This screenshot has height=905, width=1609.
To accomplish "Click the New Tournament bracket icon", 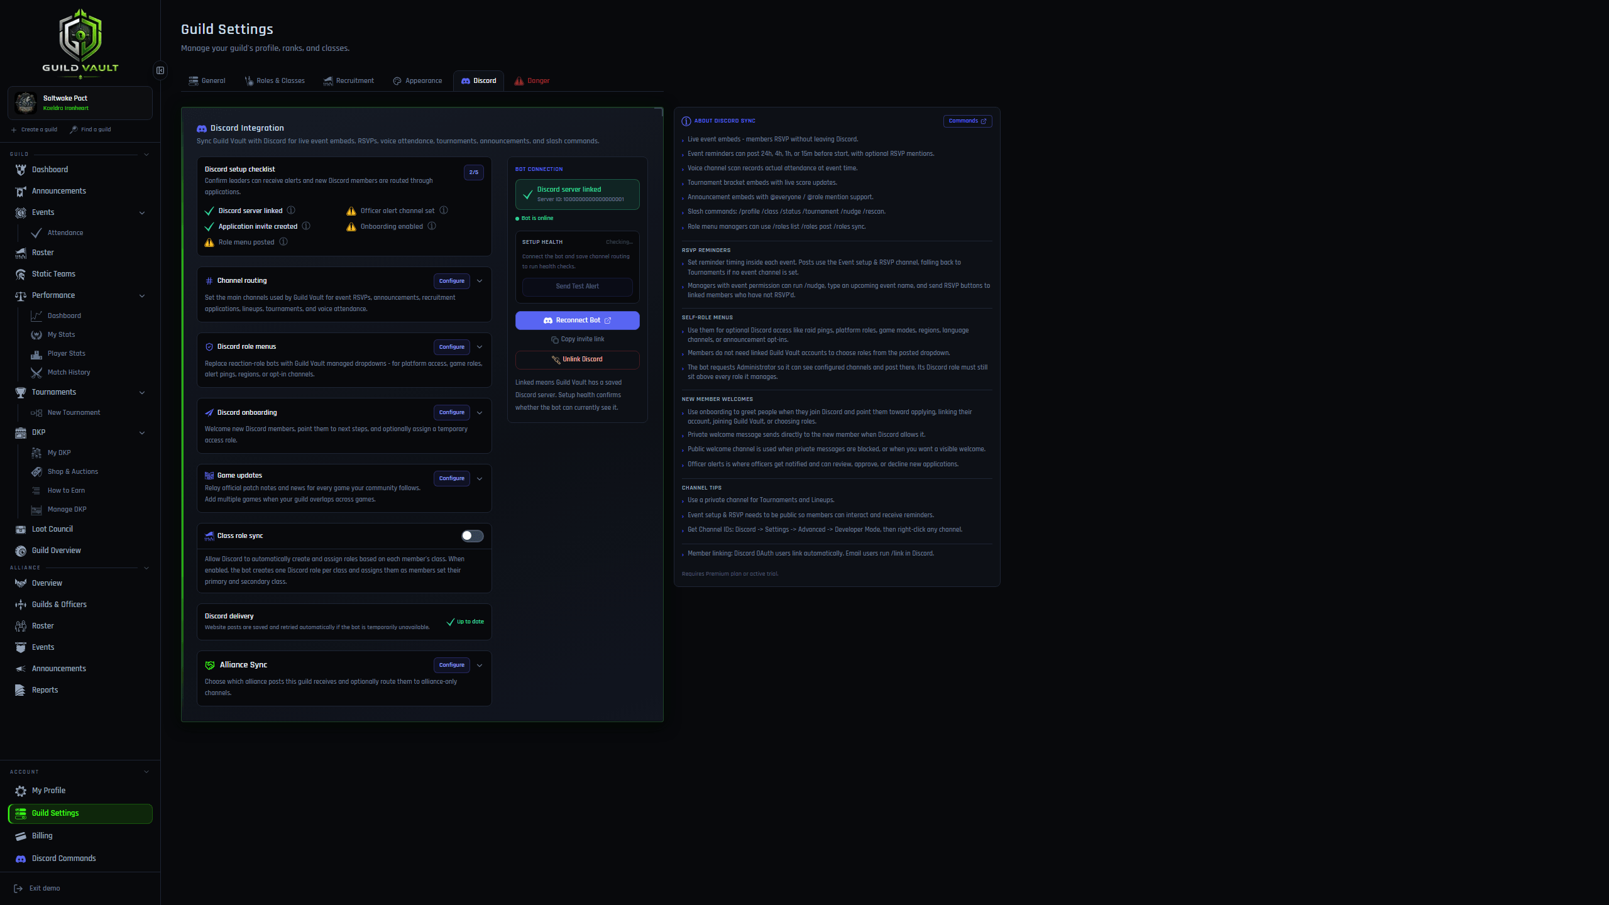I will point(36,413).
